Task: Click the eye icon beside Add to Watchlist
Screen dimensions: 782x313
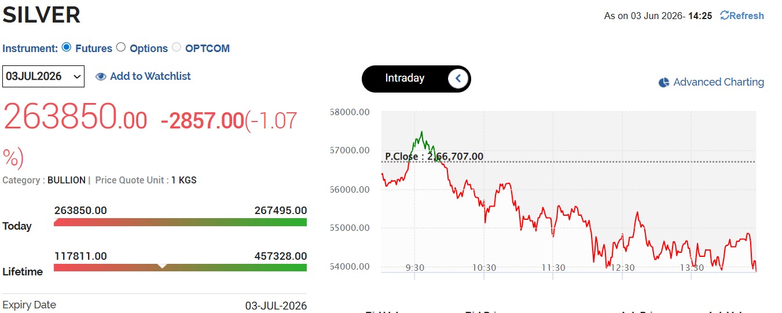Action: 101,76
